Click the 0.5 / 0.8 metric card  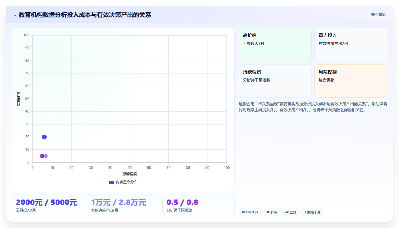click(x=198, y=205)
